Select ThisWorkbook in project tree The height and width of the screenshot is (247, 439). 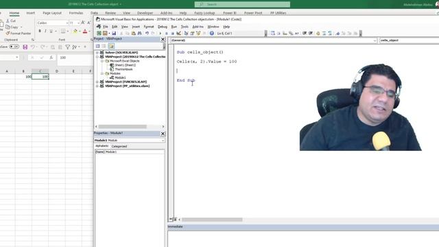(123, 69)
